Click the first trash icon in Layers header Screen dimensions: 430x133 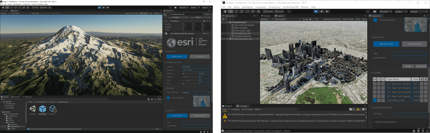coord(422,79)
